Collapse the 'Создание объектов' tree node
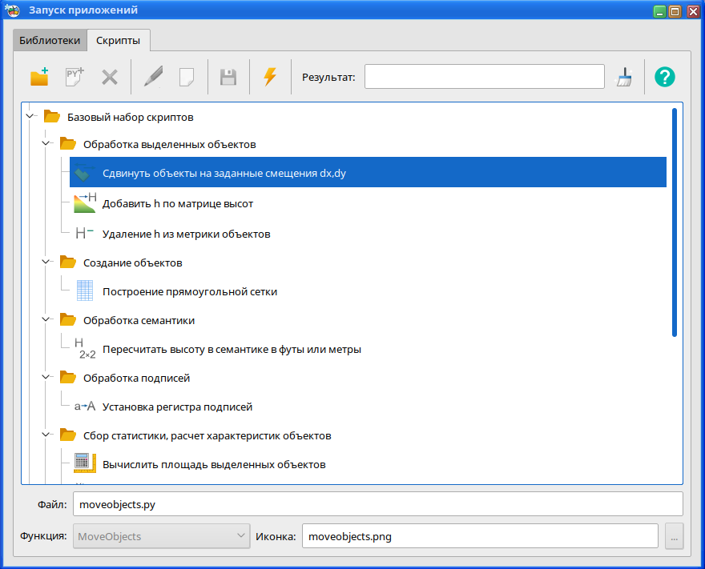The height and width of the screenshot is (569, 705). pyautogui.click(x=46, y=262)
